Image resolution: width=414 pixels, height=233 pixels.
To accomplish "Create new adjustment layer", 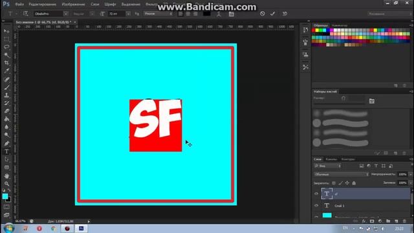I will coord(380,221).
